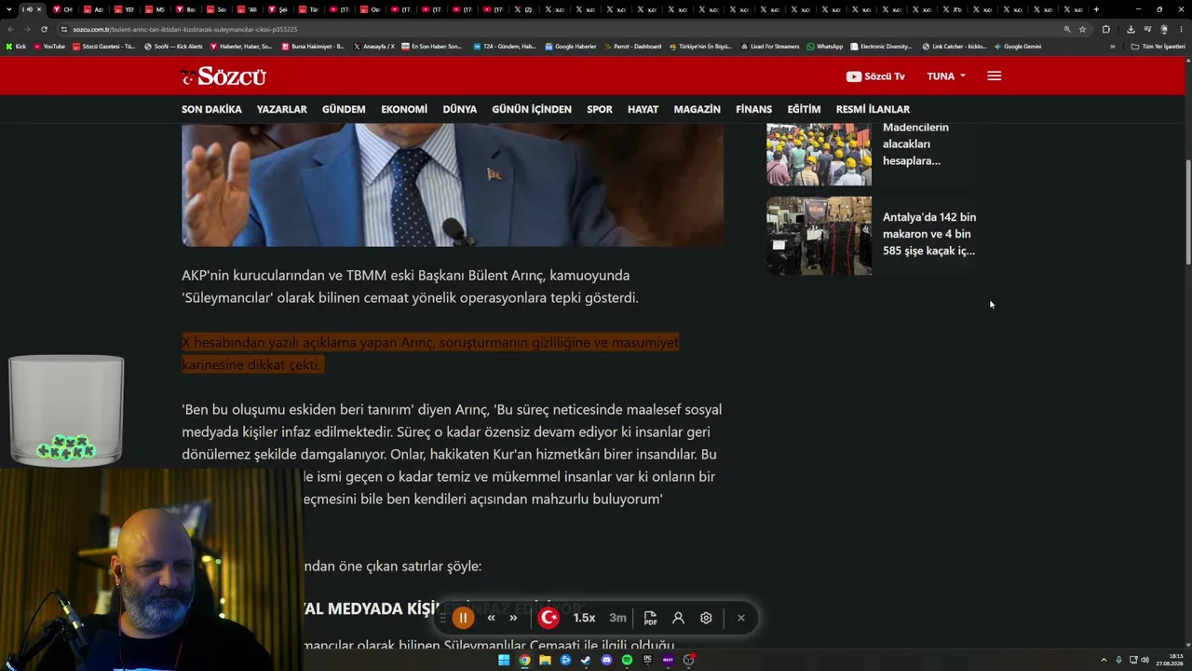Open the Kick bookmark
The height and width of the screenshot is (671, 1192).
tap(16, 47)
